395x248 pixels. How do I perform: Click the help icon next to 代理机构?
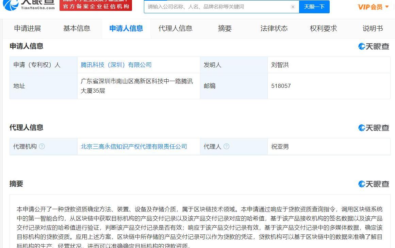pos(42,146)
